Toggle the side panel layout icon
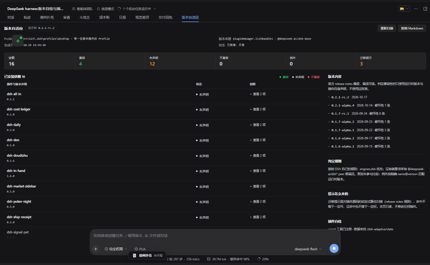This screenshot has width=430, height=265. pyautogui.click(x=425, y=9)
